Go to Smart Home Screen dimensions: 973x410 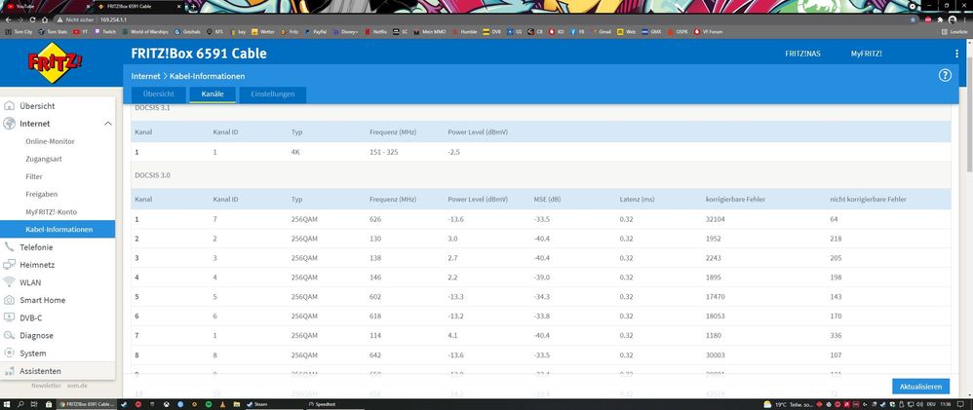point(42,300)
